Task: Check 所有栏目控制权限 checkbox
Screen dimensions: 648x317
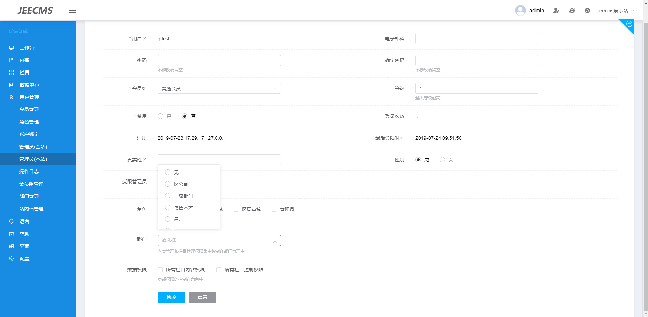Action: [219, 270]
